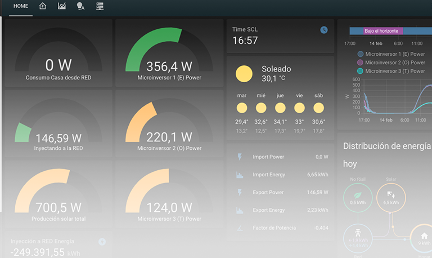The width and height of the screenshot is (432, 258).
Task: Open the Consumo Casa desde RED gauge
Action: click(x=58, y=53)
